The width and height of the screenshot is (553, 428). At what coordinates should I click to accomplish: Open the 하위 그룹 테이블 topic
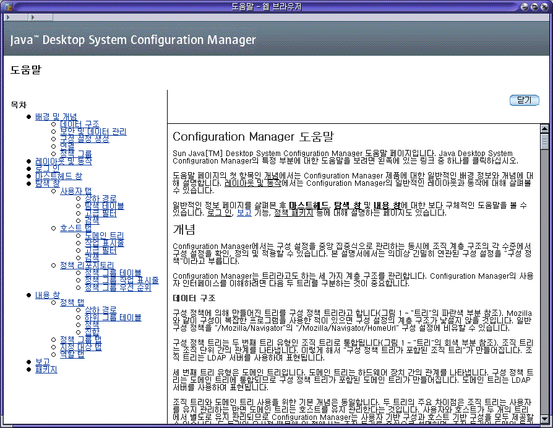(x=113, y=317)
